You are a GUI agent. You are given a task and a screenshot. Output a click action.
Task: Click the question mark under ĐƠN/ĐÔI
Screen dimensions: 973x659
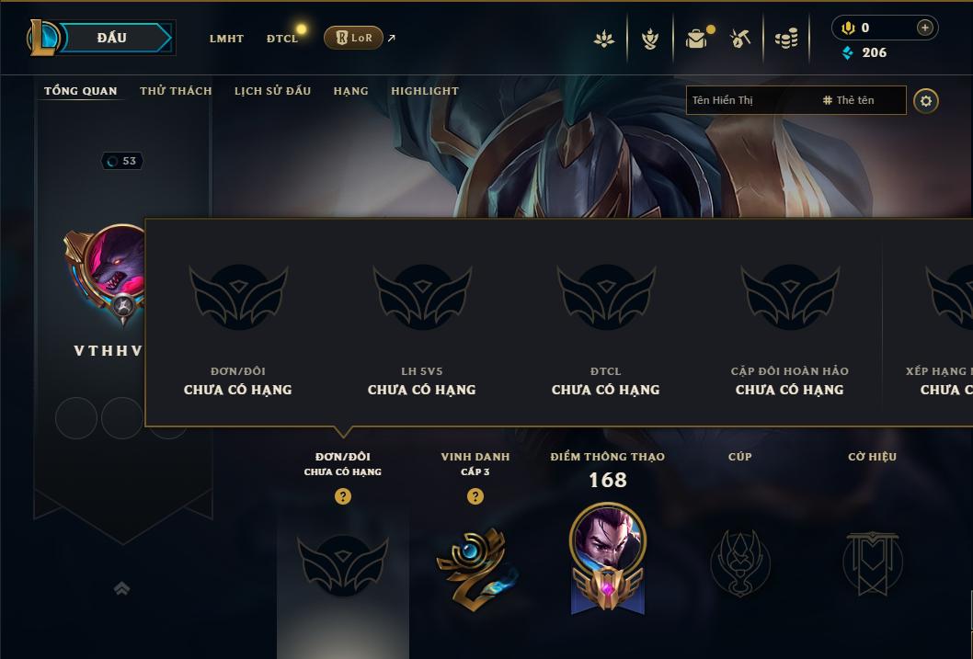(342, 496)
